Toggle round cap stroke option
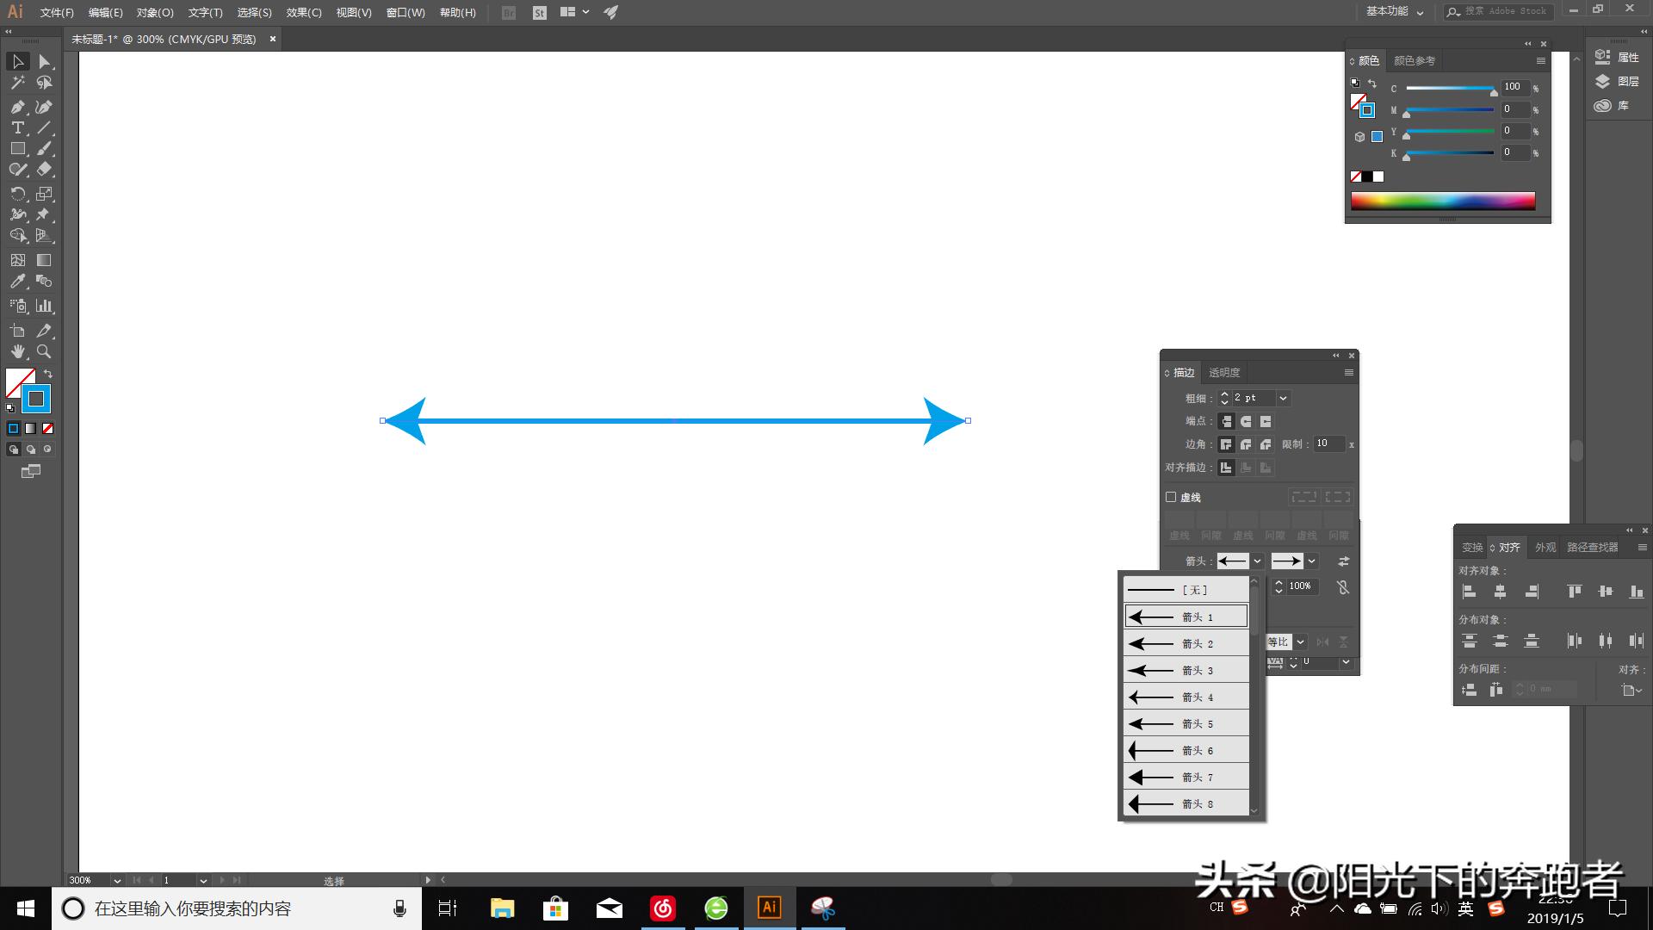 pos(1246,421)
